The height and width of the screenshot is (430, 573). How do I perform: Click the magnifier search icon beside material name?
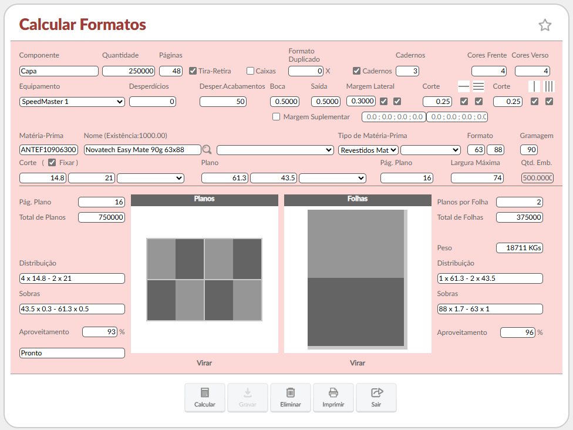[x=207, y=150]
